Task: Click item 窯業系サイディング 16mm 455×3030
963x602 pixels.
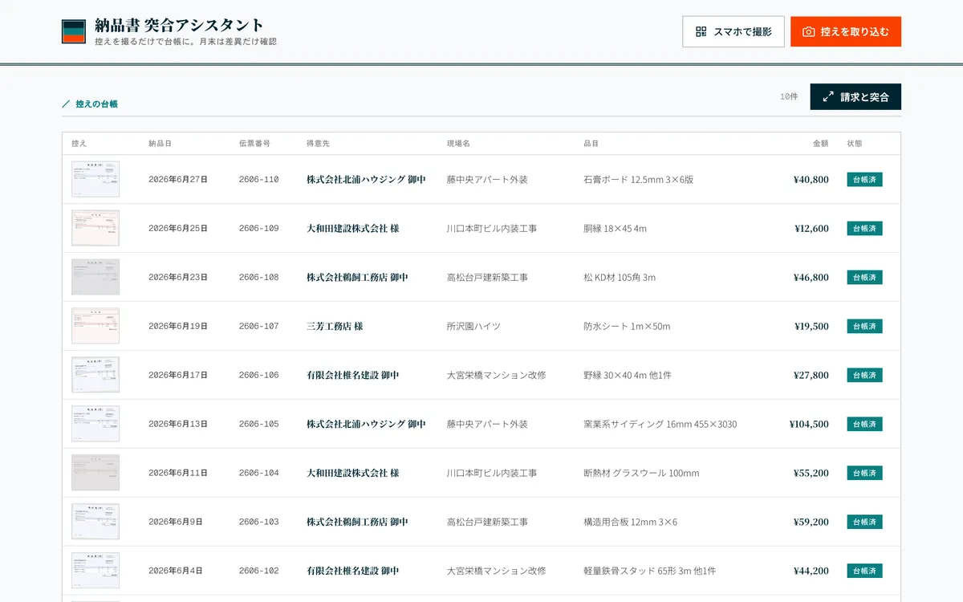Action: 660,424
